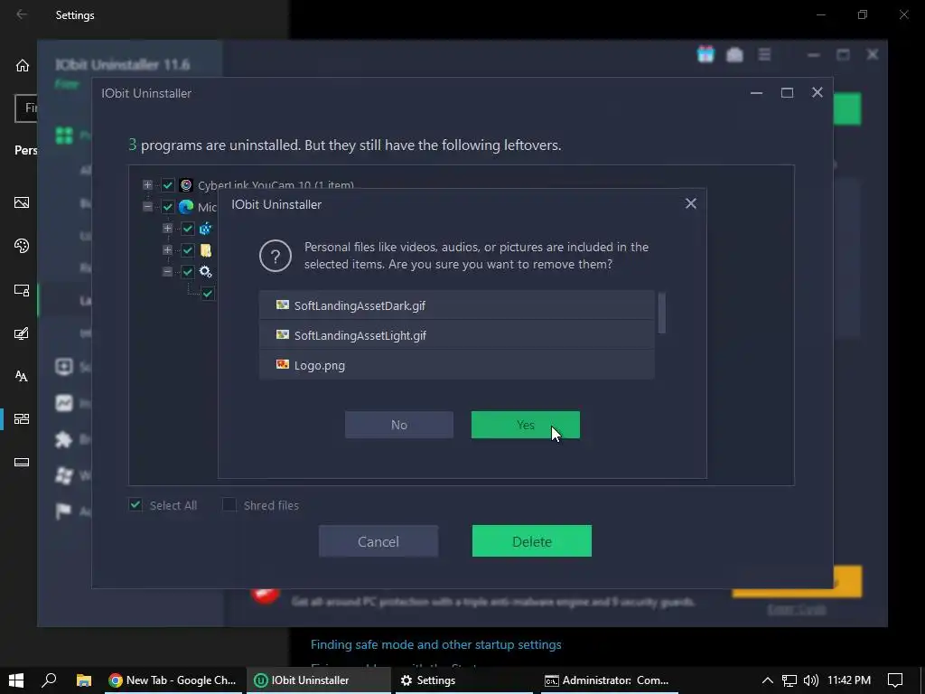Open 'Finding safe mode and other startup settings' link

(436, 644)
